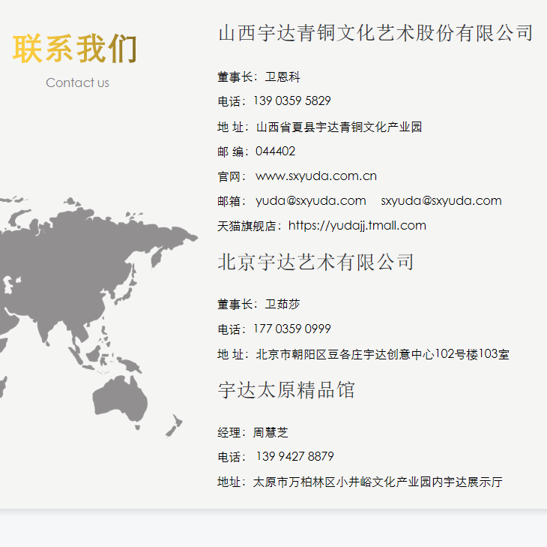The image size is (547, 547).
Task: Click the 联系我们 gold heading
Action: pyautogui.click(x=75, y=50)
